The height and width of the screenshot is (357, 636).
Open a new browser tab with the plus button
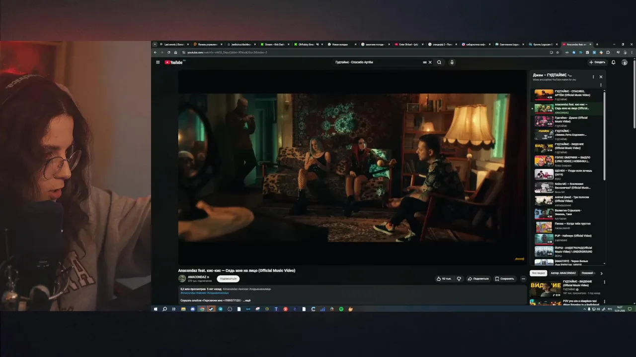[597, 44]
